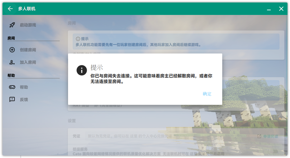Viewport: 290px width, 158px height.
Task: Click the feedback bubble icon
Action: pos(12,99)
